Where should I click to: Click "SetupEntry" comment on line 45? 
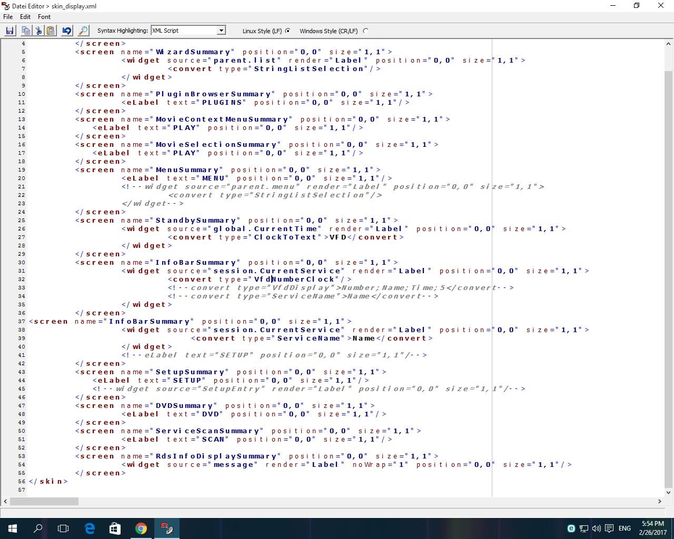click(231, 388)
